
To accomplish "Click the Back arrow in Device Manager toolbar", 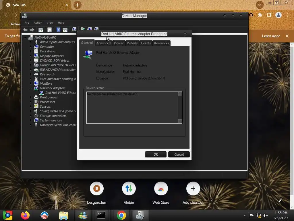I will pos(25,30).
